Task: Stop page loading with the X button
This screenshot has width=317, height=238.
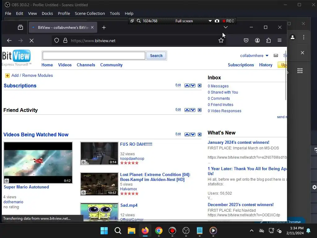Action: [x=32, y=41]
